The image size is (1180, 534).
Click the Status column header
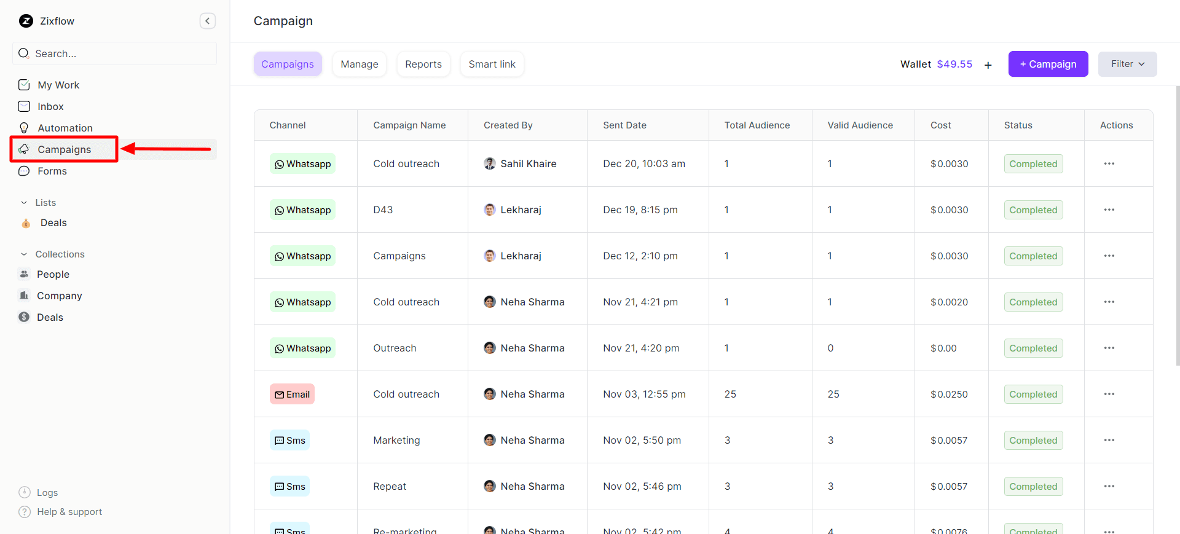1018,125
